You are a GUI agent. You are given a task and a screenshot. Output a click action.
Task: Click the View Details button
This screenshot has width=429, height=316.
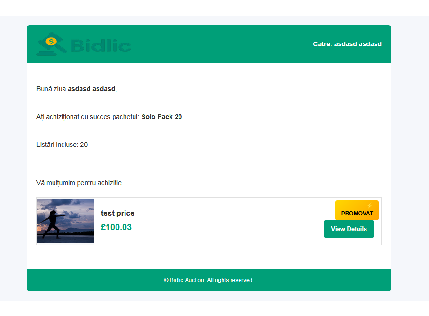tap(349, 229)
